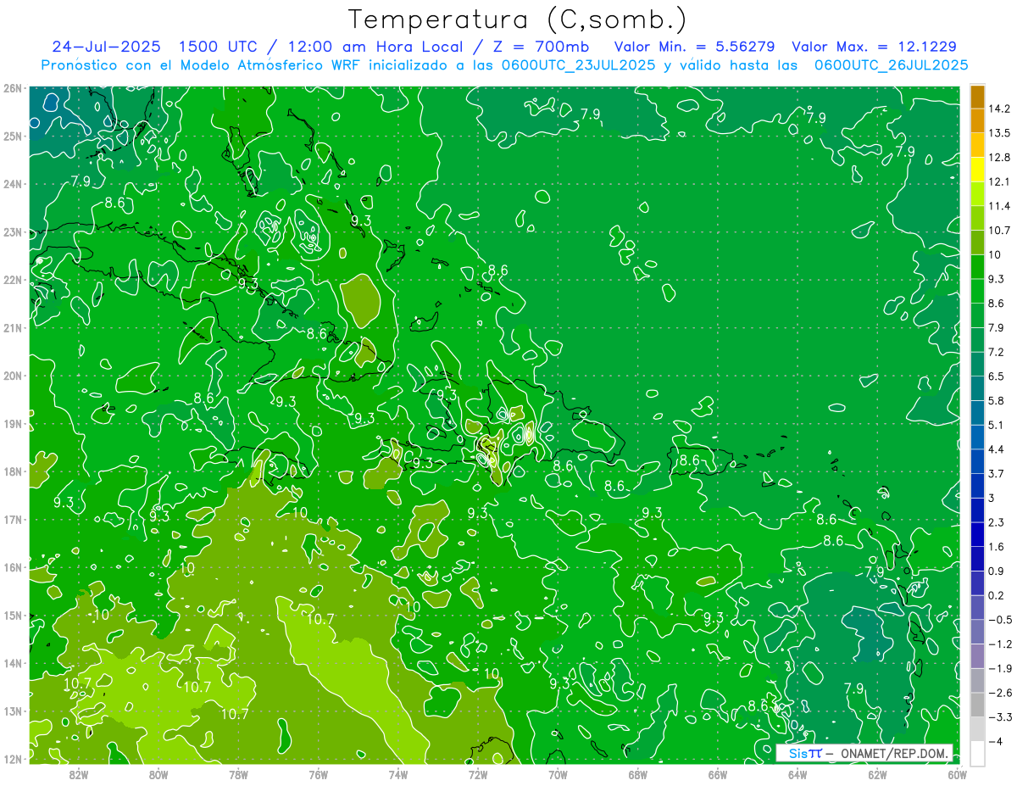Click the -1.2 value on the colorbar
This screenshot has width=1017, height=786.
1000,644
